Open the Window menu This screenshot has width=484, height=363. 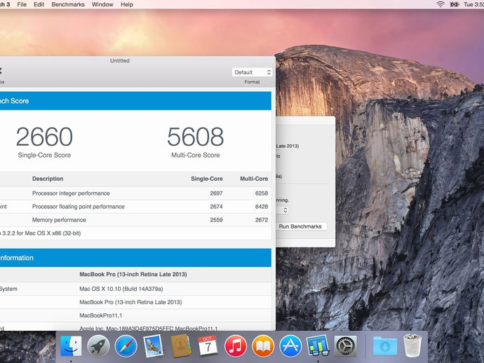(102, 4)
